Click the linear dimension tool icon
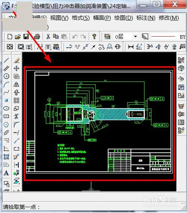 pyautogui.click(x=131, y=47)
